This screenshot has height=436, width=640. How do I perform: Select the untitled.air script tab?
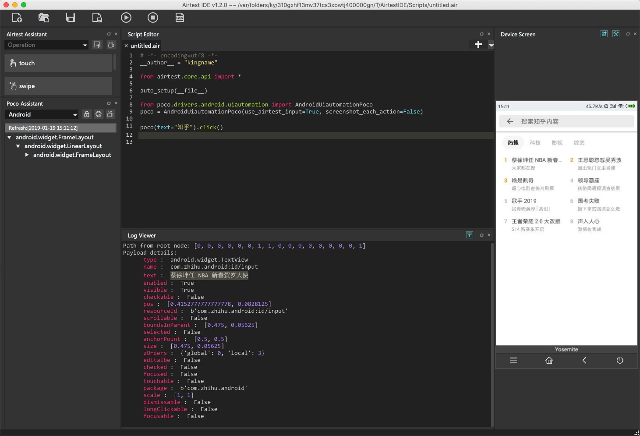[145, 46]
